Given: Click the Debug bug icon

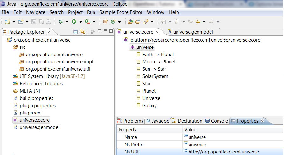Looking at the screenshot, I should coord(61,22).
